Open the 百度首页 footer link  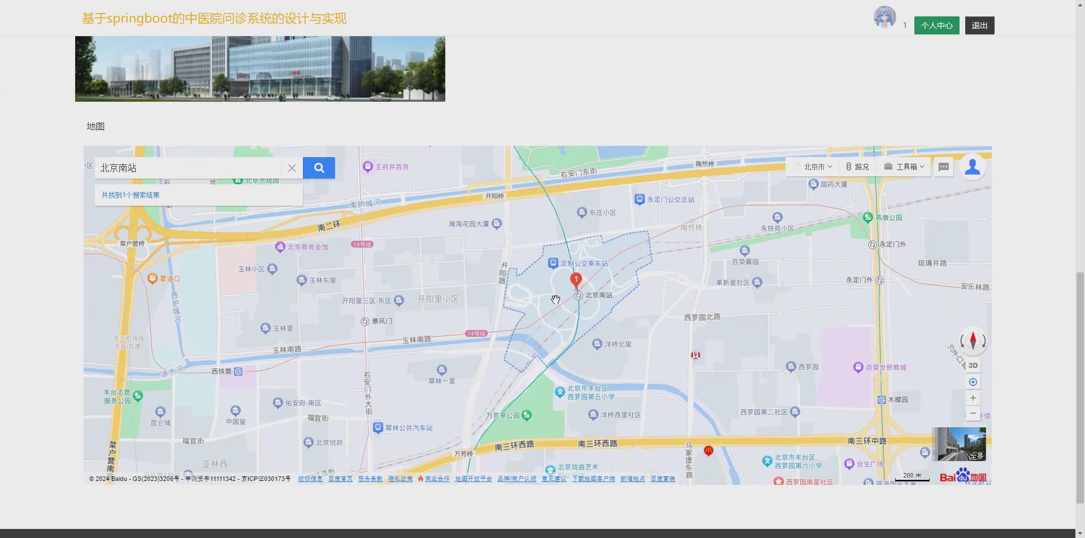[340, 479]
